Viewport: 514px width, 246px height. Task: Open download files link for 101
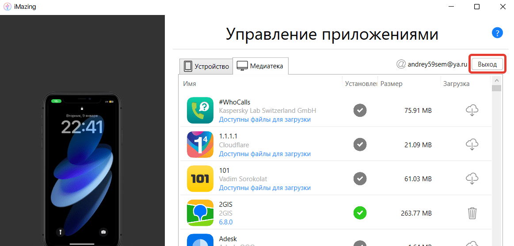click(265, 188)
